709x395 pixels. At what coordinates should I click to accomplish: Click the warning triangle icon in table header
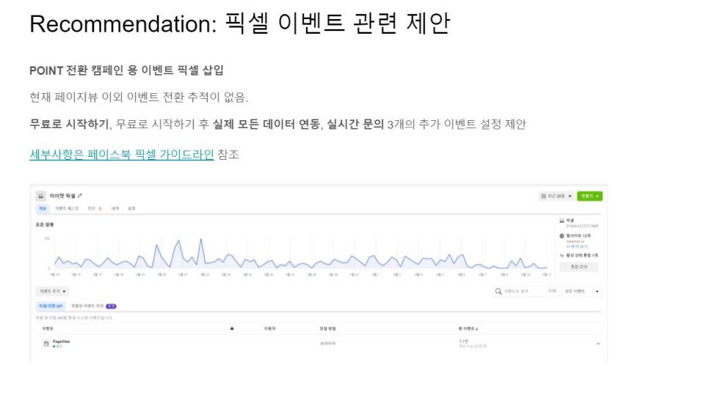click(232, 328)
